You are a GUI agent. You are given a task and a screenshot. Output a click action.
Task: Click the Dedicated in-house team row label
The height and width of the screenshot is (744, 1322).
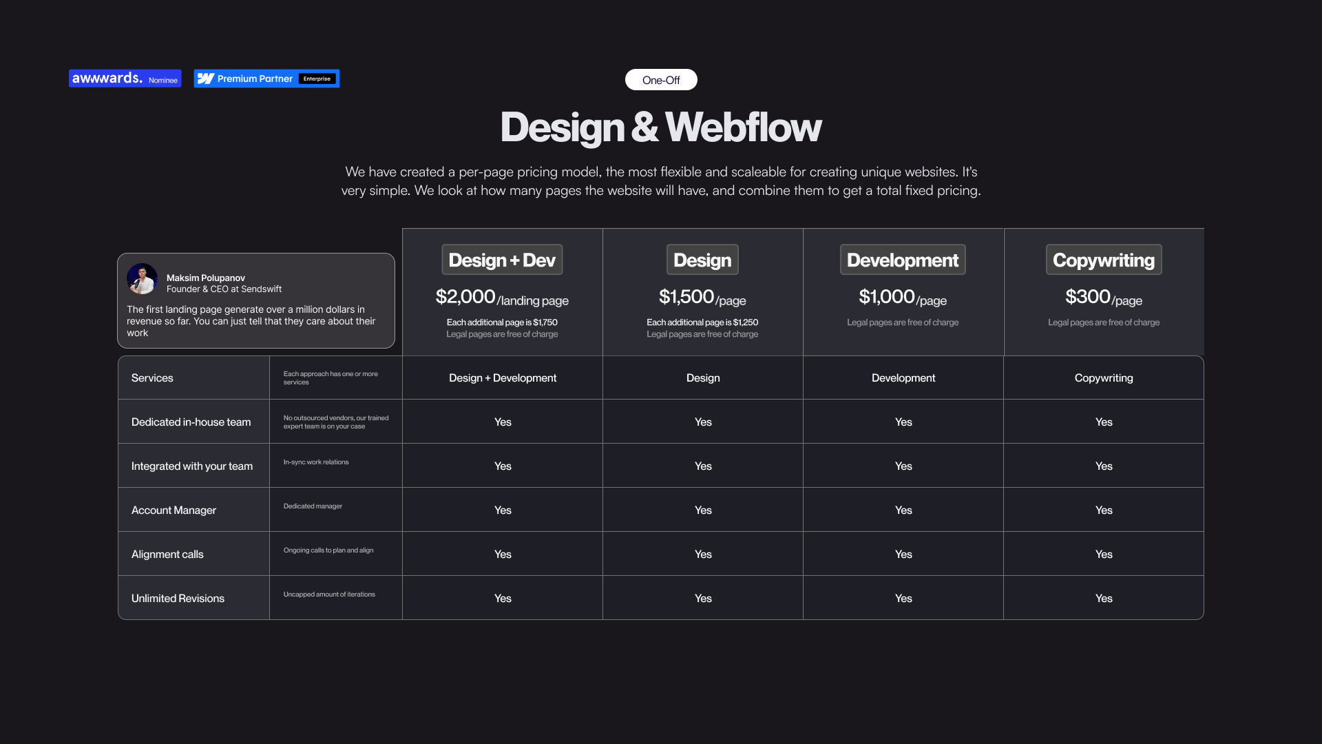coord(191,422)
